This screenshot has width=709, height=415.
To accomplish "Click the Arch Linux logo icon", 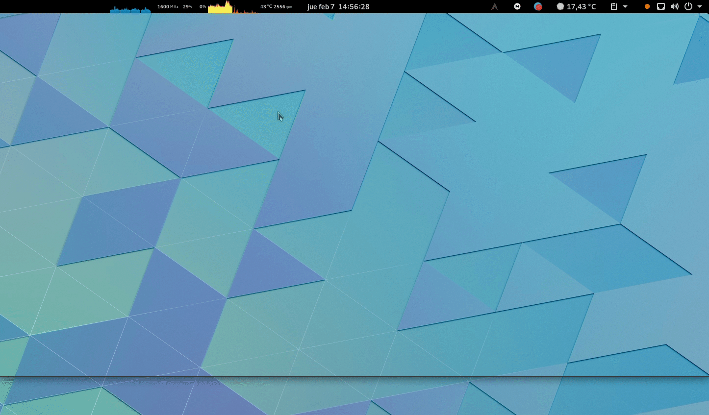I will 495,7.
